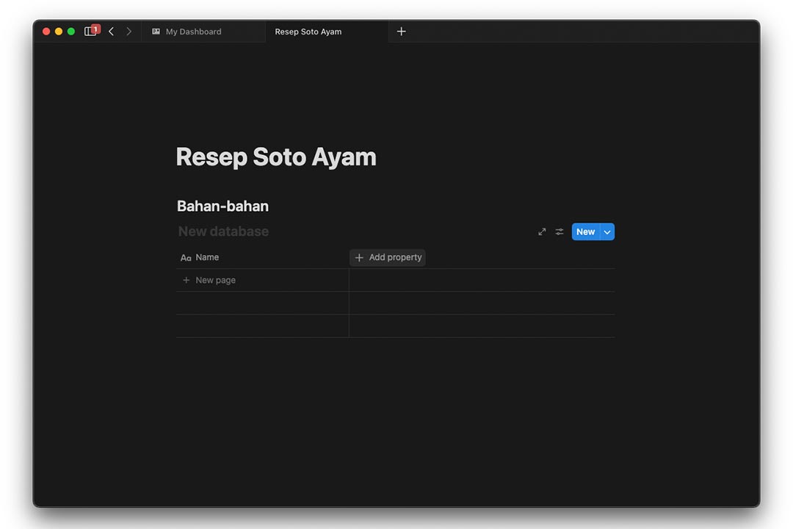Click the Resep Soto Ayam page title

pos(276,156)
